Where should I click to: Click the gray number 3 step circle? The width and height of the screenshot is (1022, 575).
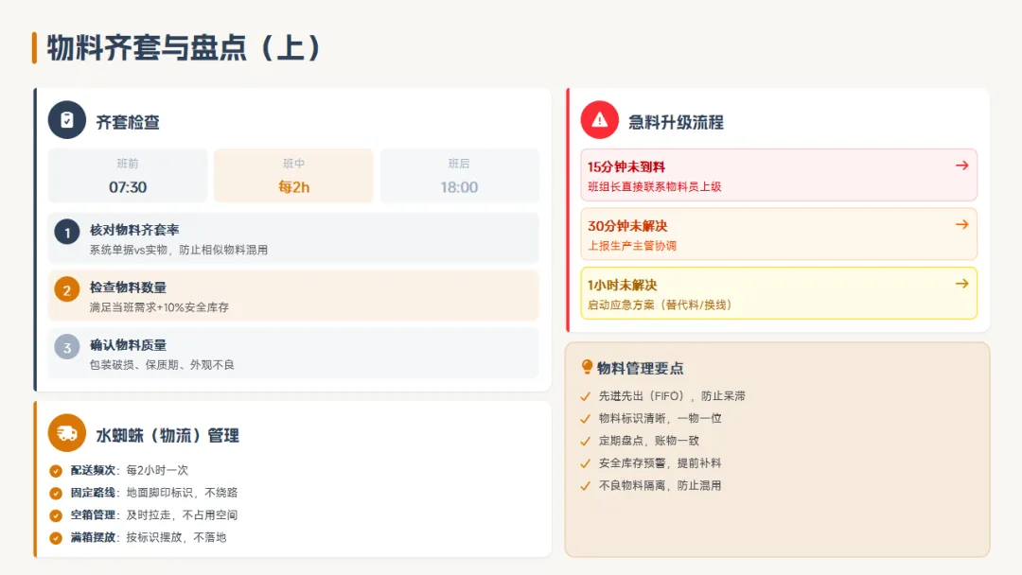67,348
